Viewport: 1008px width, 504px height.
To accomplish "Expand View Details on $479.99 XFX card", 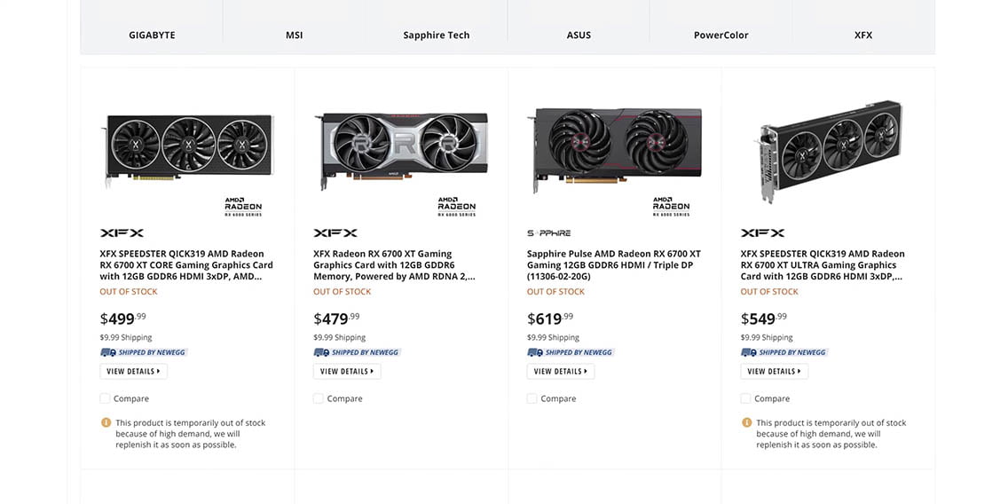I will point(347,371).
